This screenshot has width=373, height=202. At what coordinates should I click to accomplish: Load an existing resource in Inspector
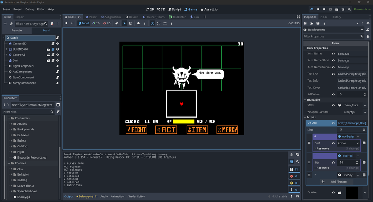pyautogui.click(x=311, y=23)
